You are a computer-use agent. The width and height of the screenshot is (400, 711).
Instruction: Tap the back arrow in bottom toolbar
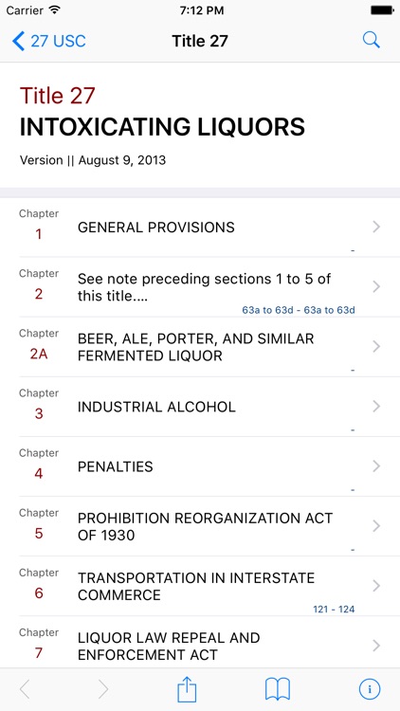(25, 690)
